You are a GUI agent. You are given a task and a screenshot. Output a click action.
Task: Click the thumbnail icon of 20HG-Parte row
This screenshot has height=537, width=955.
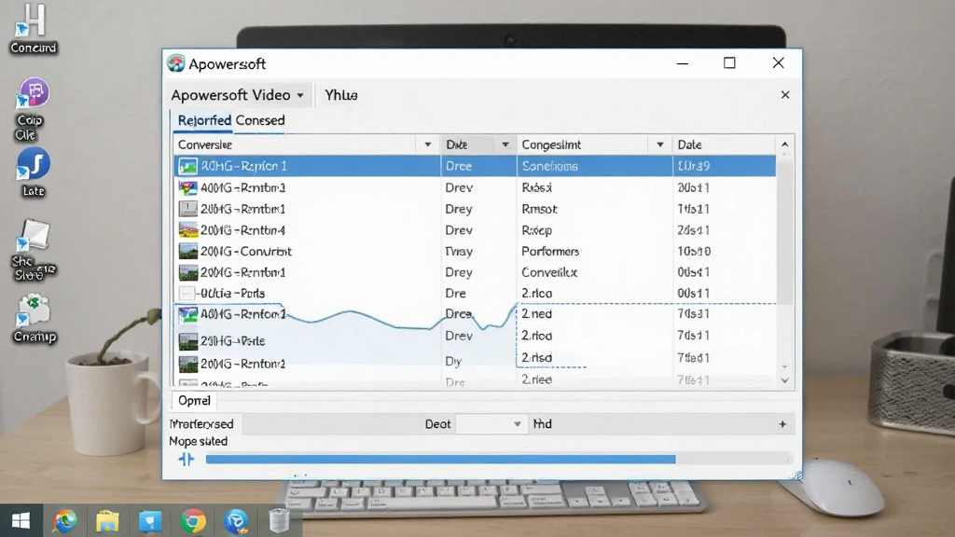click(187, 340)
